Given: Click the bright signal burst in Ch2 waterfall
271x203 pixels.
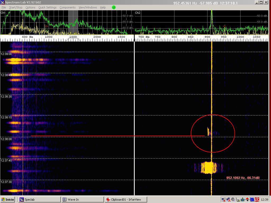Looking at the screenshot, I should (x=209, y=168).
